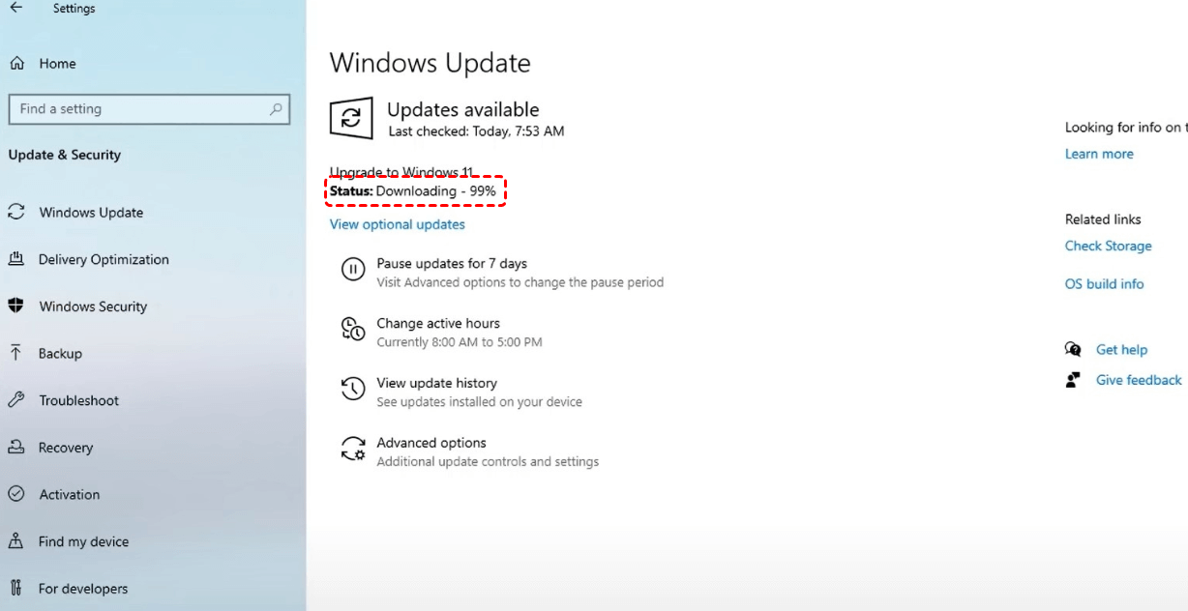Click the Change active hours clock icon
This screenshot has height=611, width=1188.
tap(353, 330)
